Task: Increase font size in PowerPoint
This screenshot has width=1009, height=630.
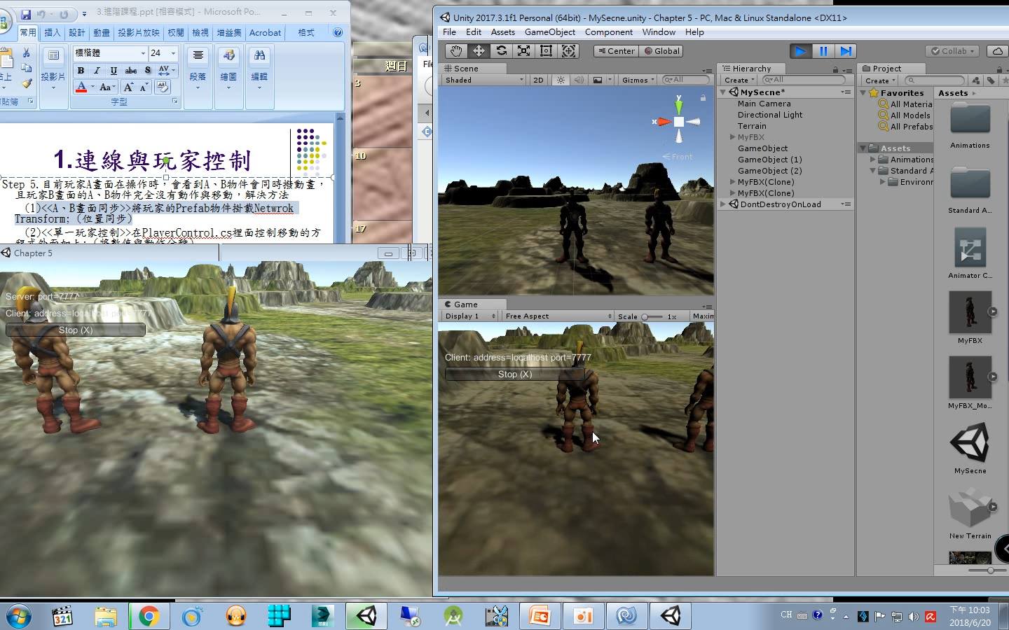Action: (128, 87)
